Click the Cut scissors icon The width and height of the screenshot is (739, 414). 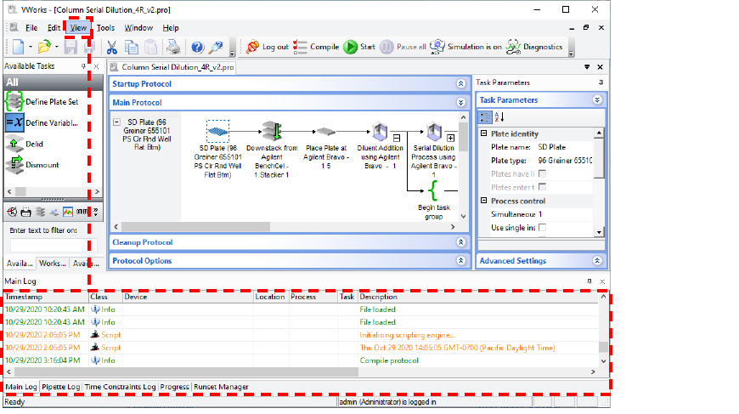click(111, 47)
